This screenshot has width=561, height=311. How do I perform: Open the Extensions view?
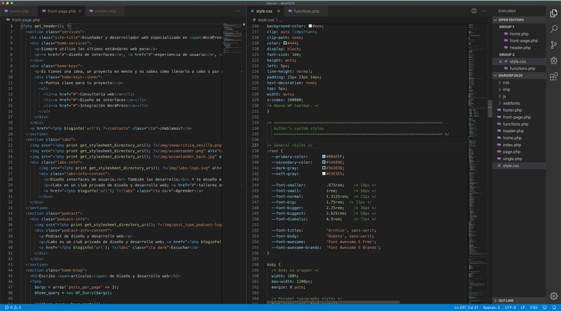point(554,76)
